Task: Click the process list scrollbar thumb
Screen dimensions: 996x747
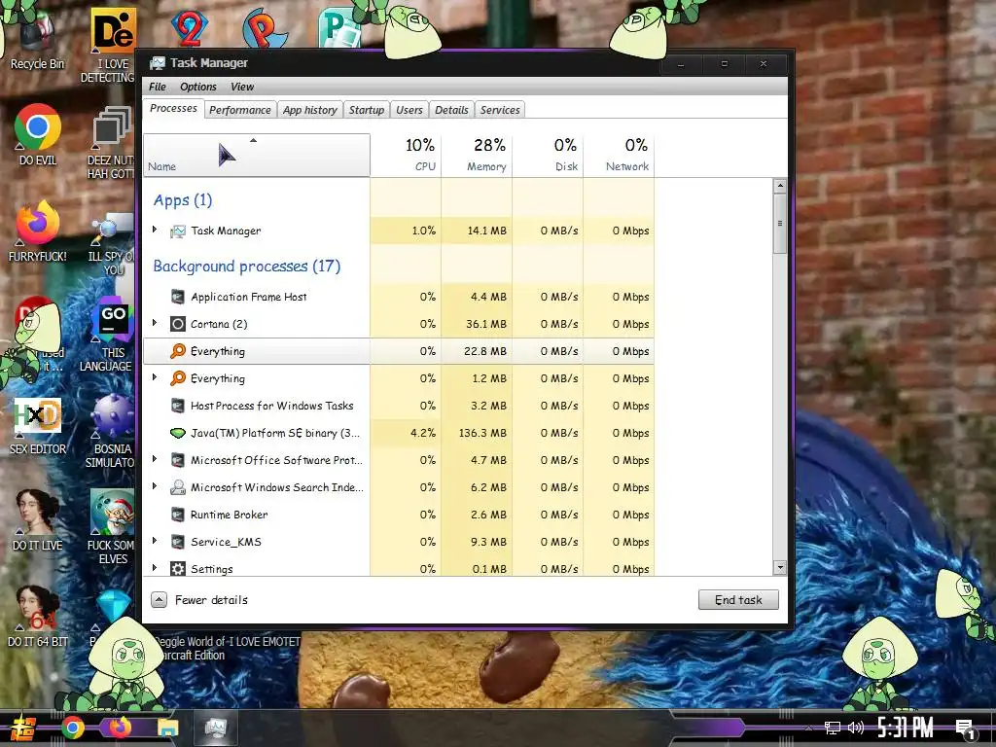Action: [780, 224]
